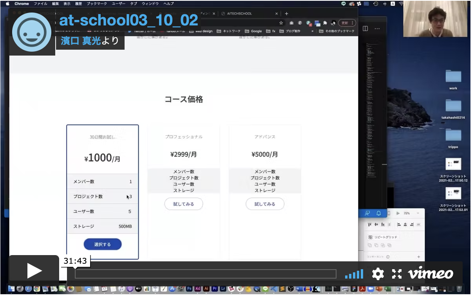This screenshot has width=474, height=295.
Task: Click the Chrome 更新 update button
Action: click(347, 23)
